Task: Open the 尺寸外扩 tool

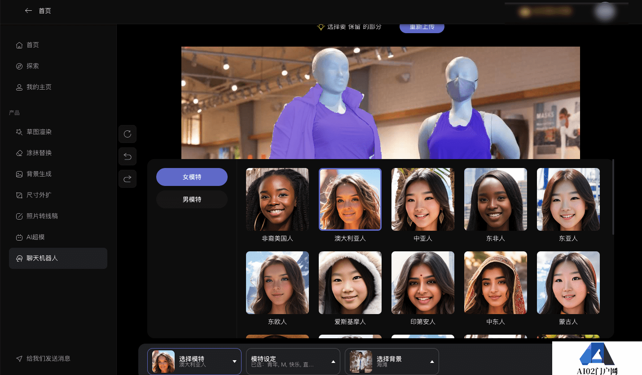Action: [39, 195]
